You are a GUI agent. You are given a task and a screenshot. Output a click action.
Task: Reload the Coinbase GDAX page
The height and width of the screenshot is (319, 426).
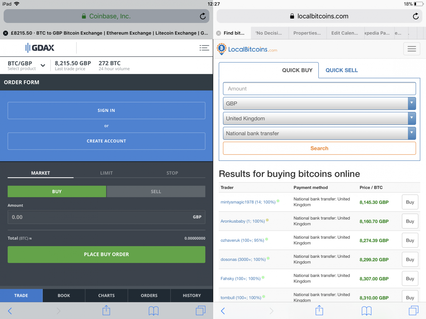(x=203, y=16)
